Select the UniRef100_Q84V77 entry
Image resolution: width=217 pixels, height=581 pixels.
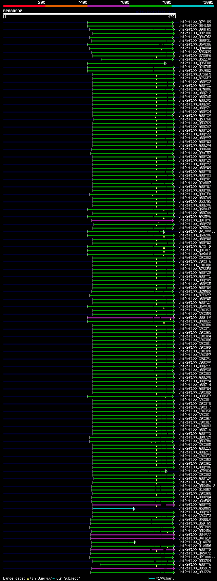[x=195, y=534]
